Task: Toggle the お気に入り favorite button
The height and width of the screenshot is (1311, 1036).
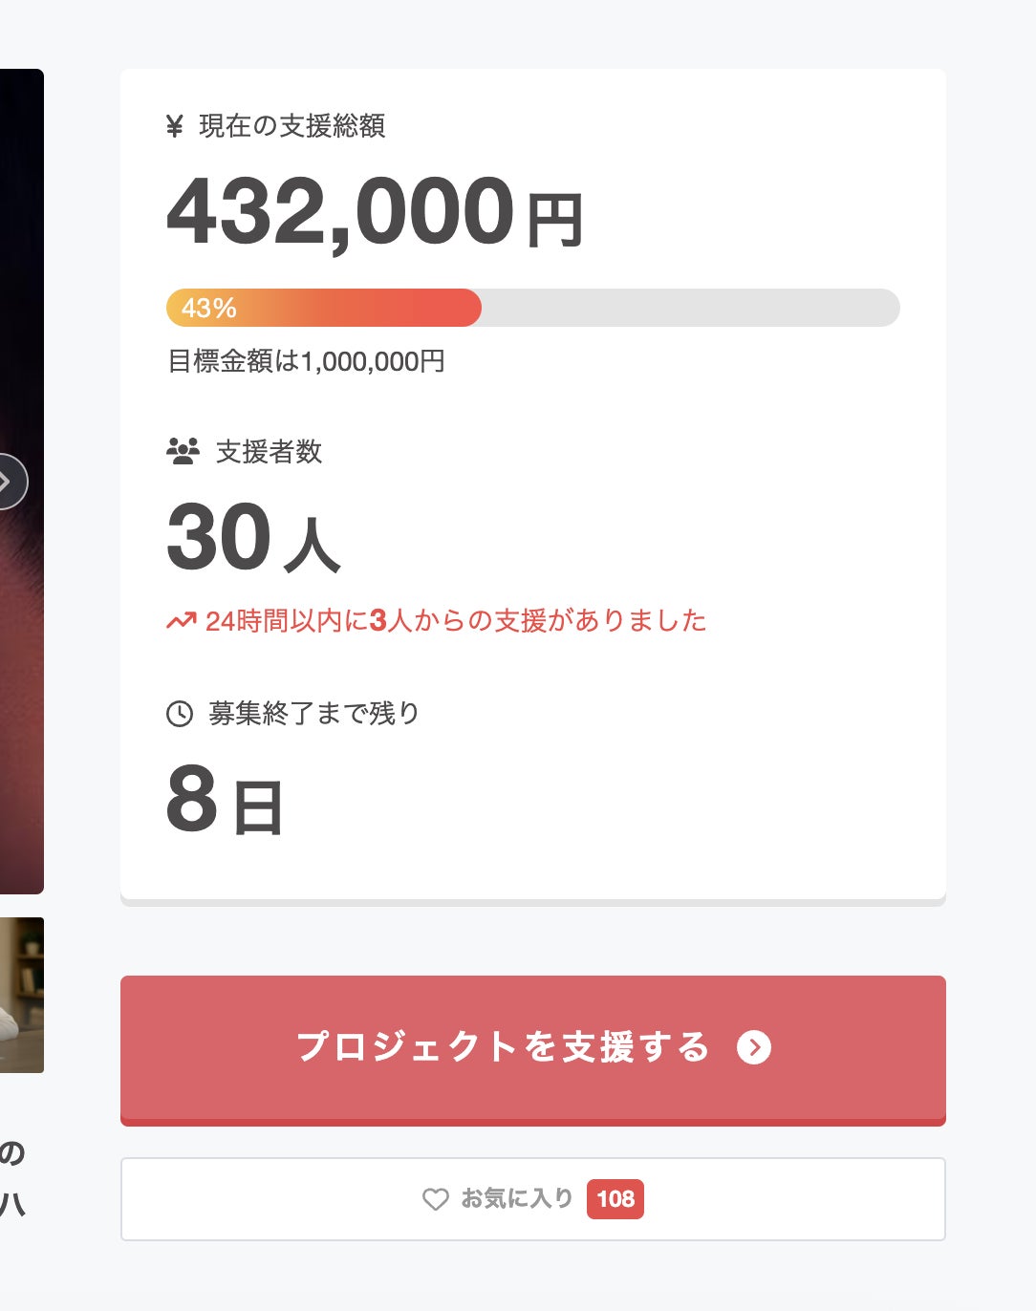Action: pos(516,1199)
